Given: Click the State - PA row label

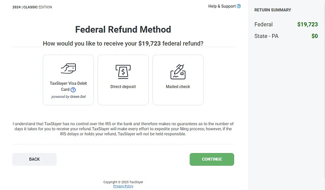Looking at the screenshot, I should [x=266, y=36].
